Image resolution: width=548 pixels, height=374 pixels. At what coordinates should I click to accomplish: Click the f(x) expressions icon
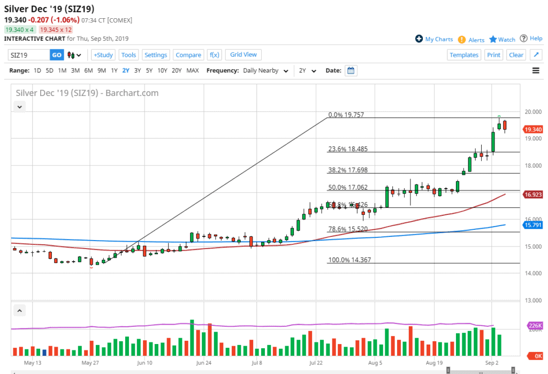click(x=215, y=55)
